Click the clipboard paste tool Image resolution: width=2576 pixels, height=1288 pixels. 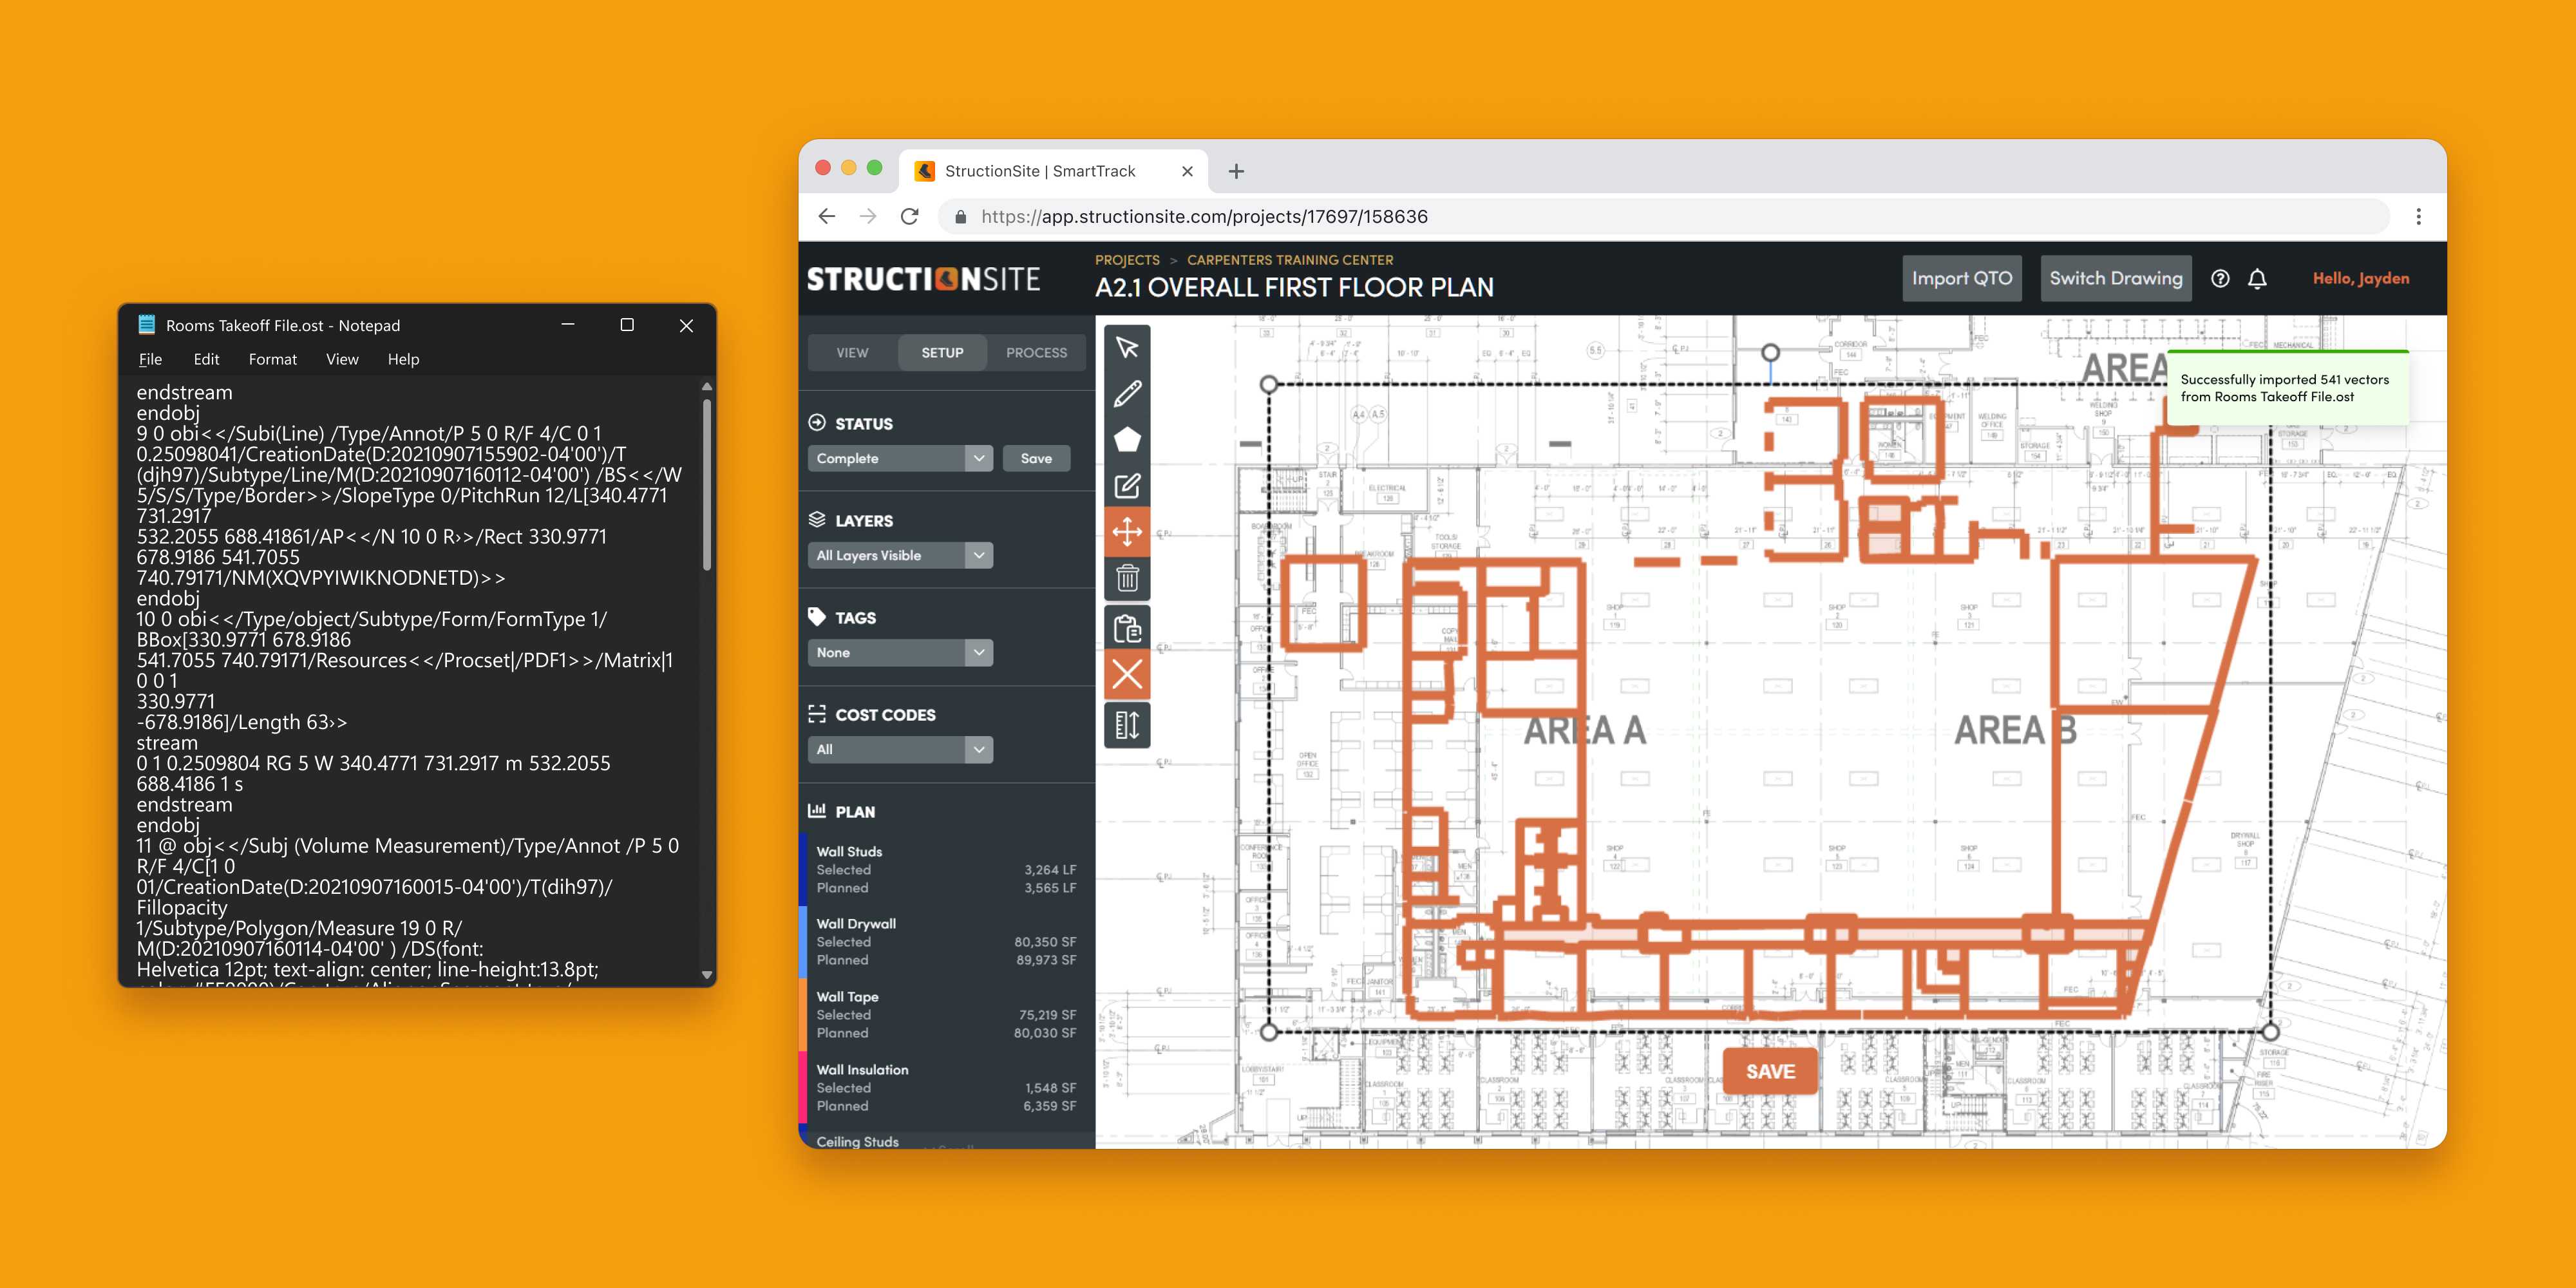tap(1127, 628)
